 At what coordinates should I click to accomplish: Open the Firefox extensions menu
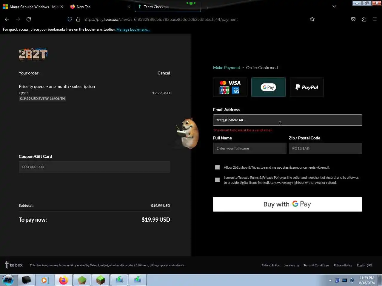(x=364, y=19)
